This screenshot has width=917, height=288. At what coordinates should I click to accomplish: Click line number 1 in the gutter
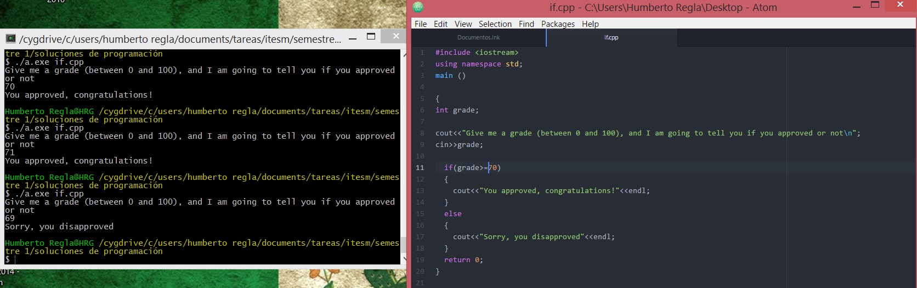click(x=422, y=53)
